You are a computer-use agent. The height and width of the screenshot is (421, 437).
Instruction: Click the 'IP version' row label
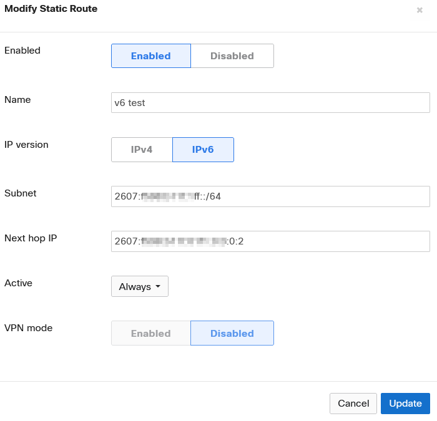26,145
